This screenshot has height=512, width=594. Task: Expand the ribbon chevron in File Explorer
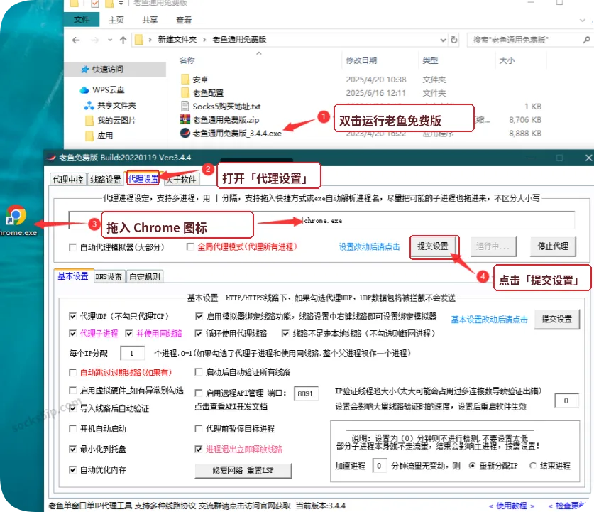[x=583, y=20]
